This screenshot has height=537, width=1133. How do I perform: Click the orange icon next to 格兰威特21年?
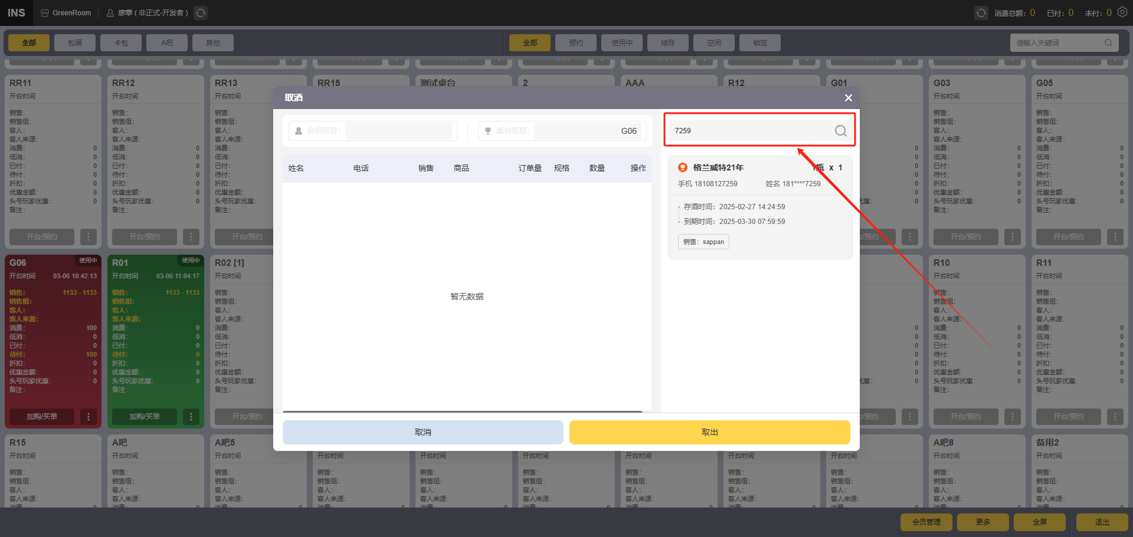[683, 167]
